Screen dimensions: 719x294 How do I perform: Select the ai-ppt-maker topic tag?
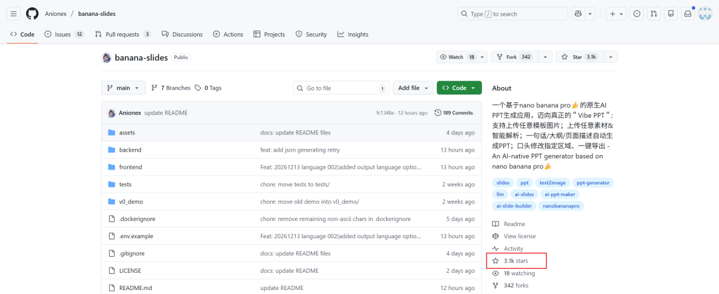point(561,194)
